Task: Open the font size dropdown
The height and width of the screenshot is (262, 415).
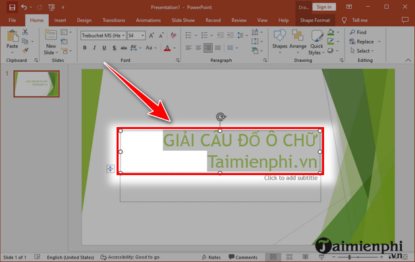Action: click(143, 36)
